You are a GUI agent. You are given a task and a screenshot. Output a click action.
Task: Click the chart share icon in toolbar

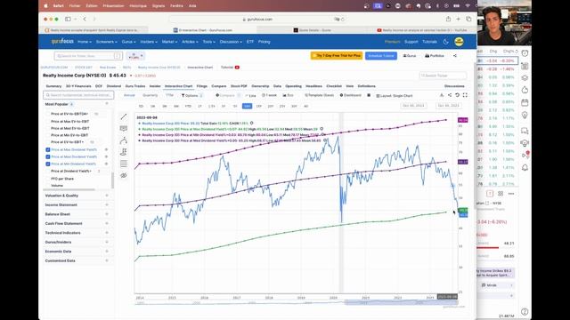click(450, 95)
